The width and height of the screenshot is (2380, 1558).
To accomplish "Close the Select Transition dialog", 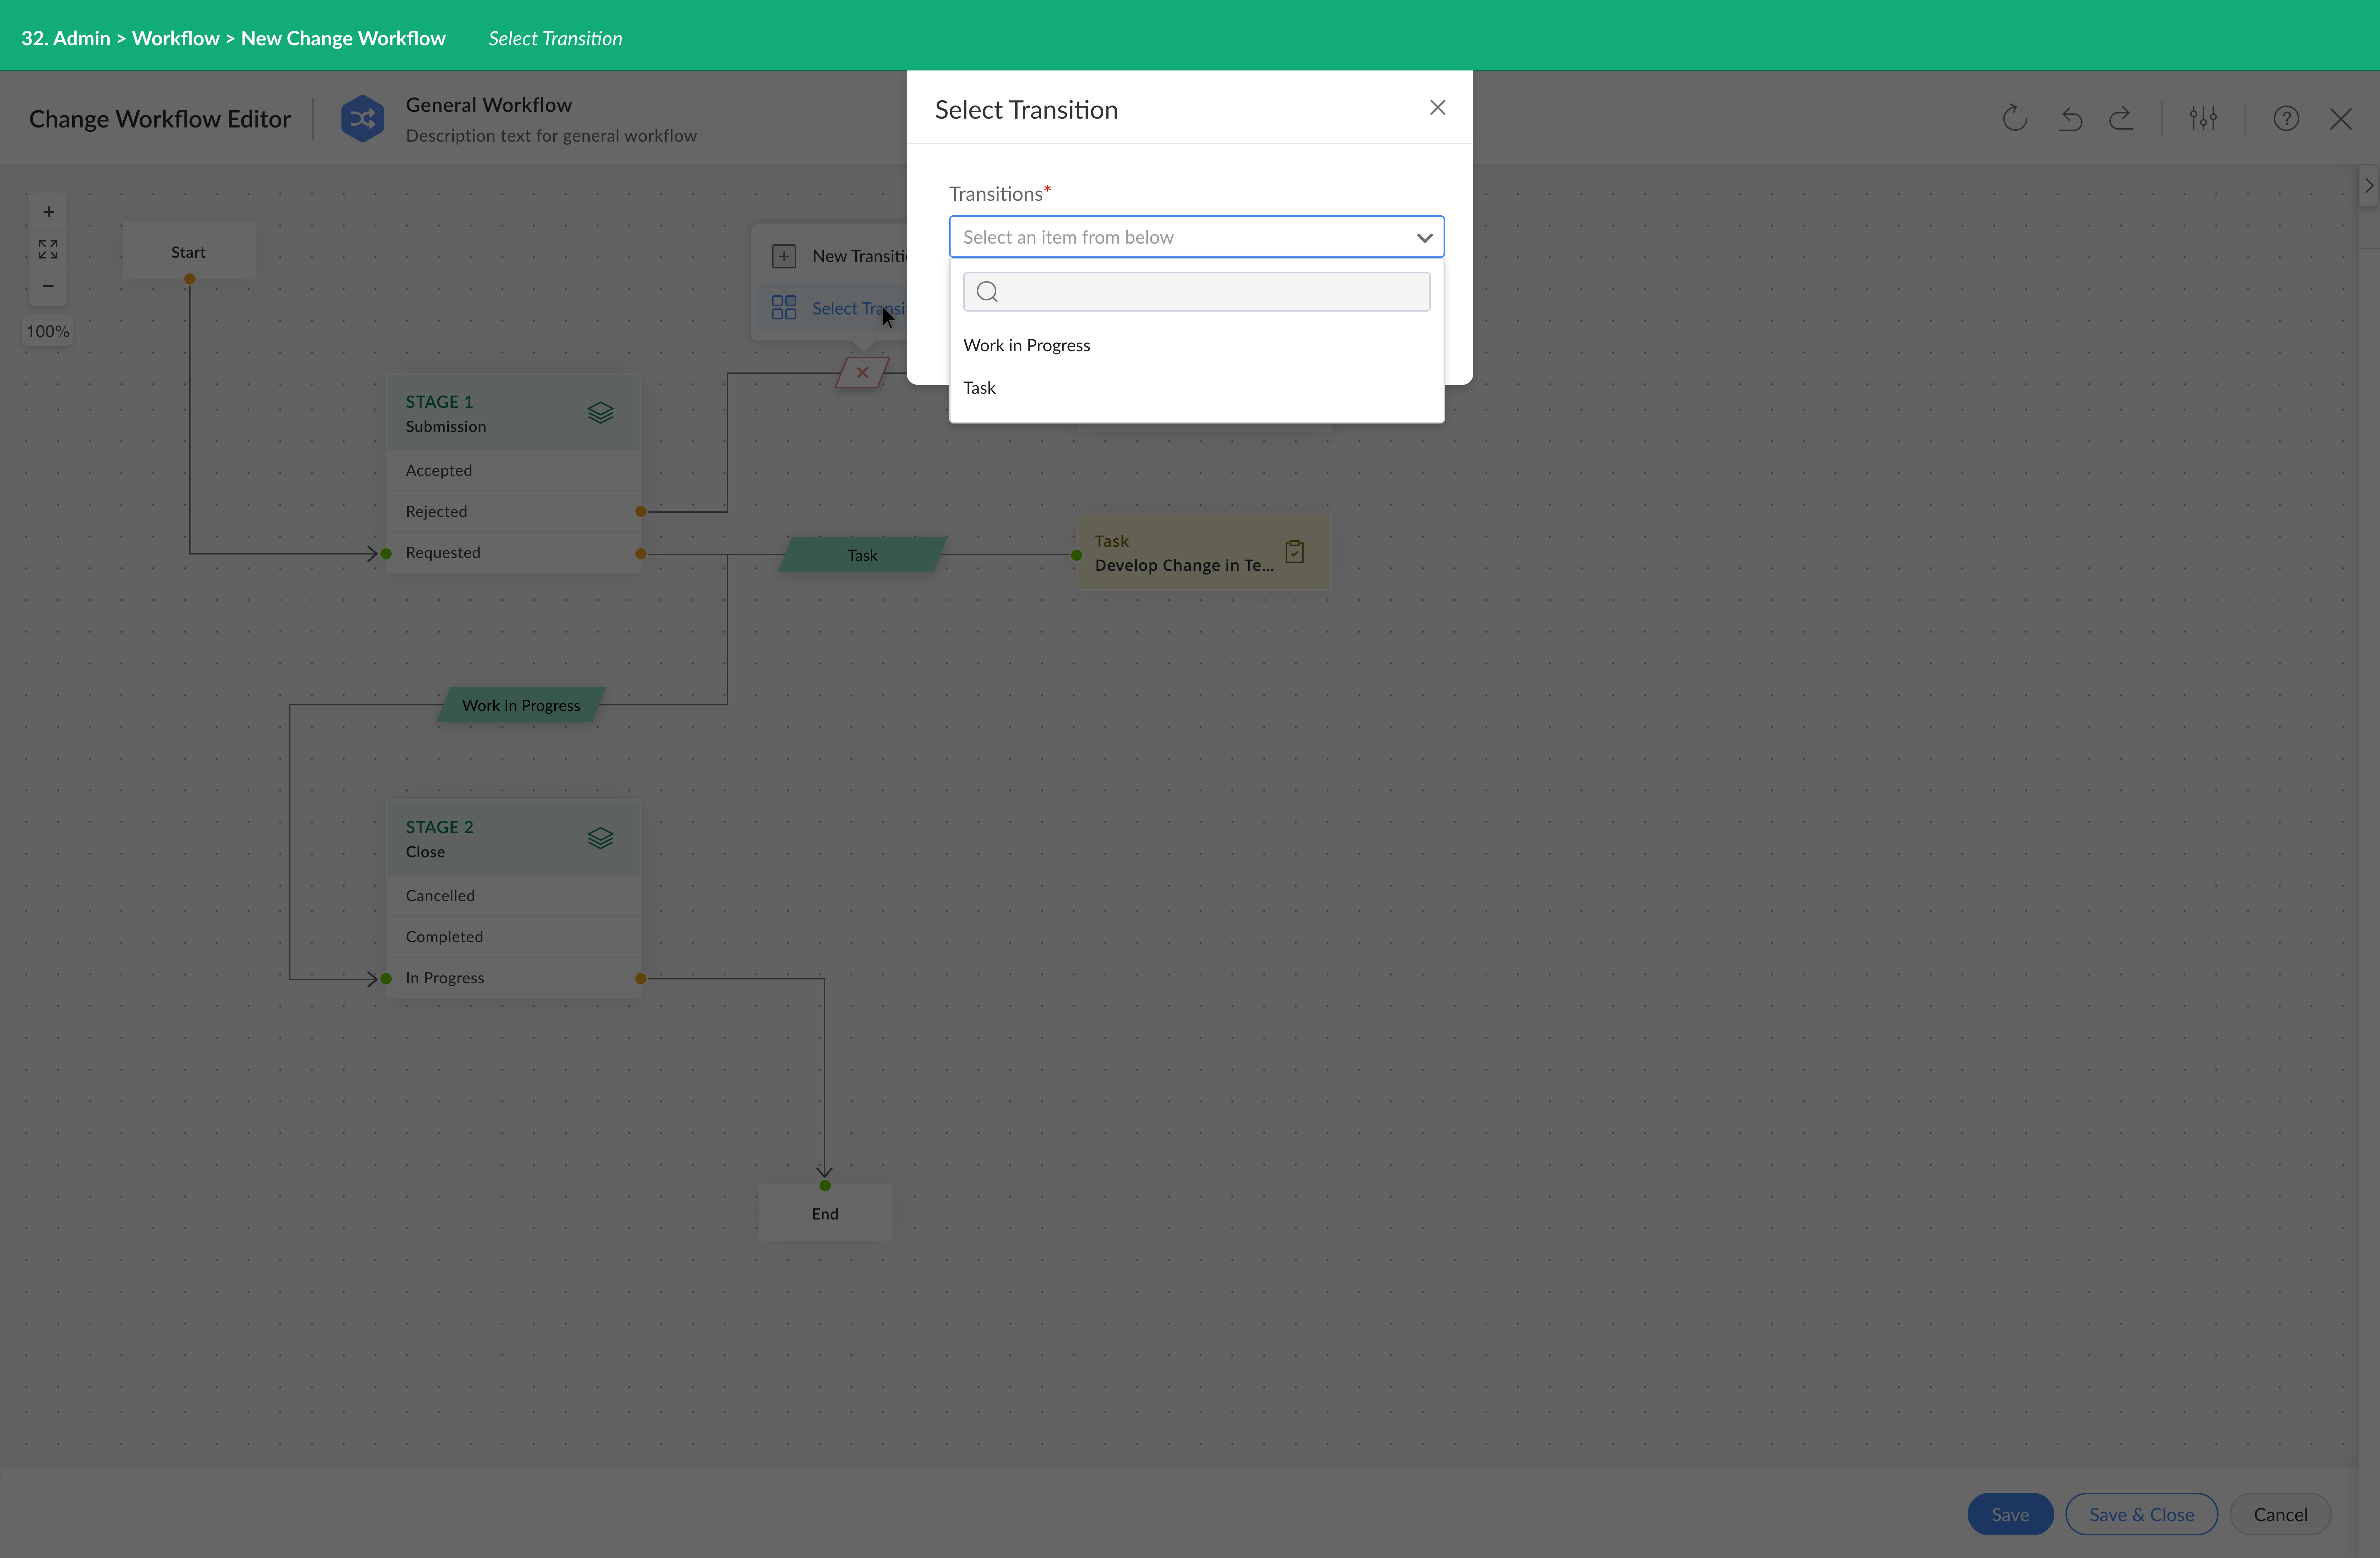I will (x=1437, y=108).
